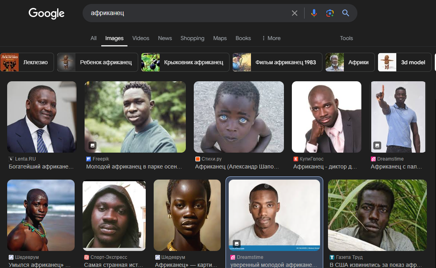
Task: Start voice search with microphone icon
Action: point(314,13)
